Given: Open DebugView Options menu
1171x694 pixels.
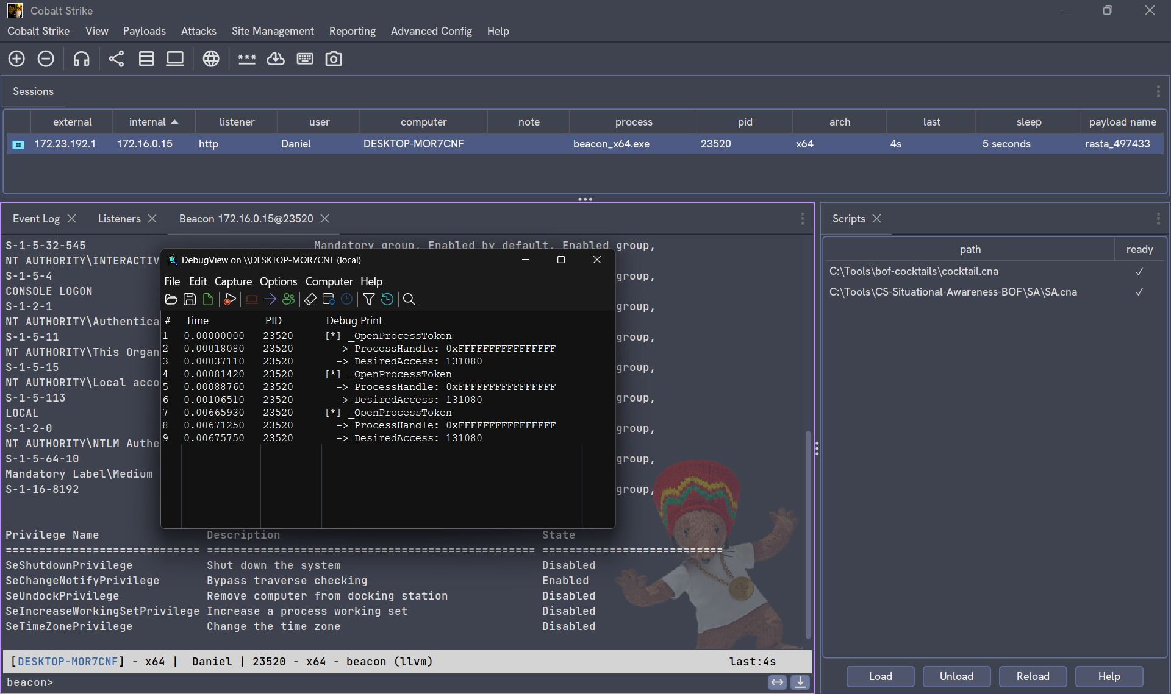Looking at the screenshot, I should tap(278, 281).
